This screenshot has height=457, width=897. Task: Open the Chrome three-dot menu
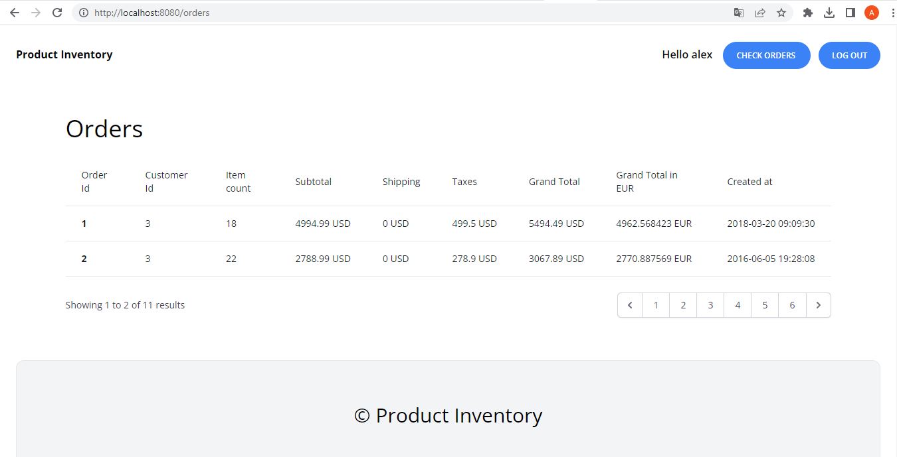point(892,12)
